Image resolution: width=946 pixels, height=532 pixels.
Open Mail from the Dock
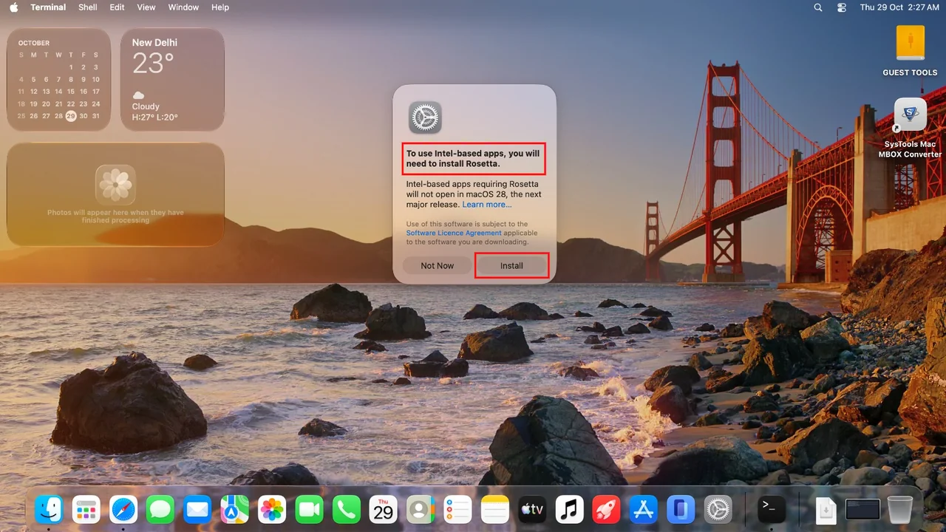(x=197, y=509)
